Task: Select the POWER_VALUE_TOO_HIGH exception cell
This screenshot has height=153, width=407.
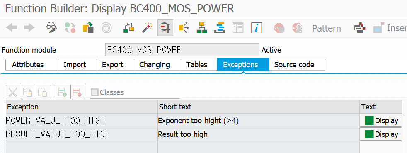Action: point(82,121)
